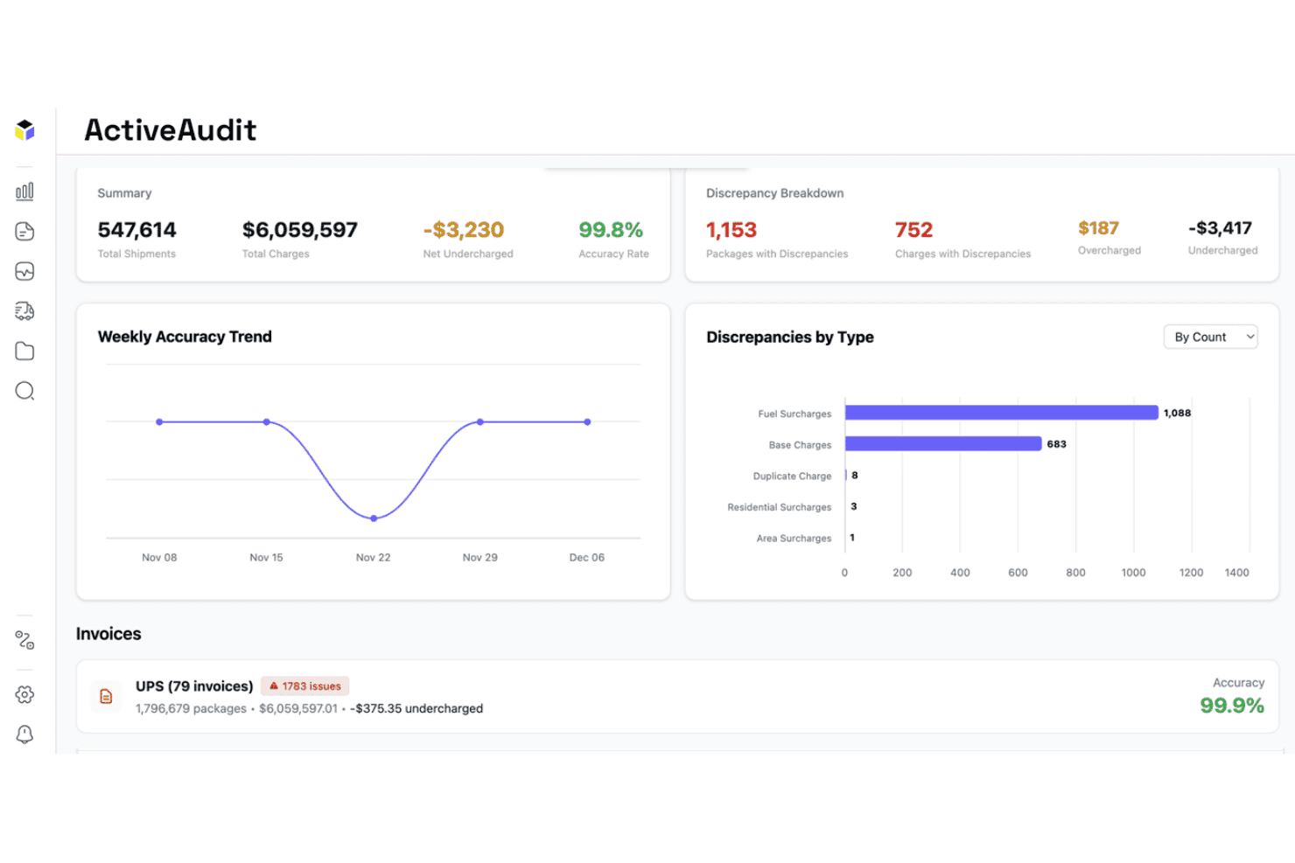Select the Nov 08 data point on trend line
The width and height of the screenshot is (1295, 863).
159,422
